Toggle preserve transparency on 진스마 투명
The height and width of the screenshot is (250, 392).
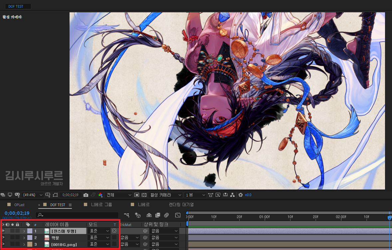tap(114, 231)
